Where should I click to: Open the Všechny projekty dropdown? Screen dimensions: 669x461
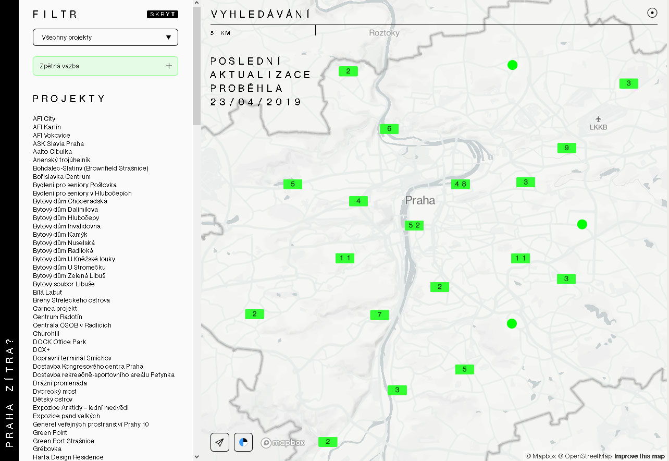click(105, 38)
